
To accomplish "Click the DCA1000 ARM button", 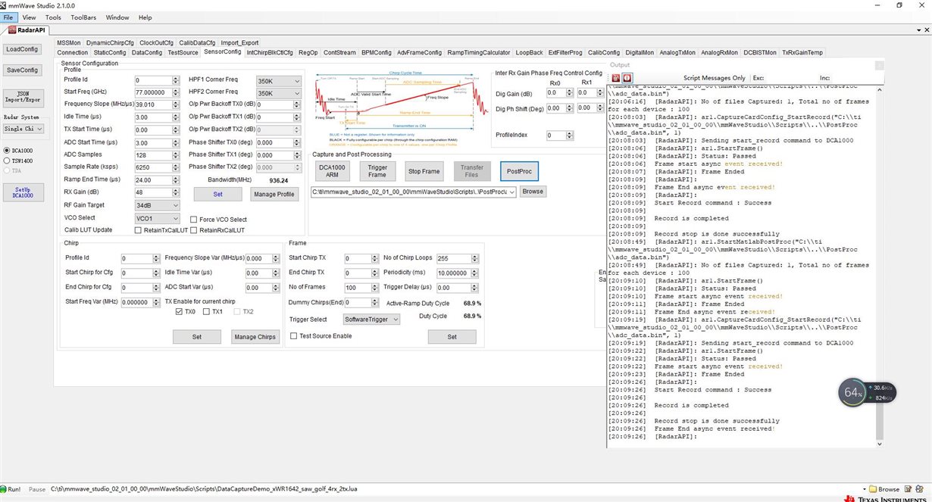I will pos(332,171).
